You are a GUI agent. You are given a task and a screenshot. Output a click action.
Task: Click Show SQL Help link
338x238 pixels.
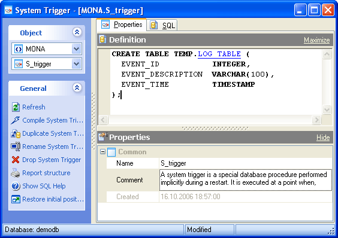[x=44, y=186]
